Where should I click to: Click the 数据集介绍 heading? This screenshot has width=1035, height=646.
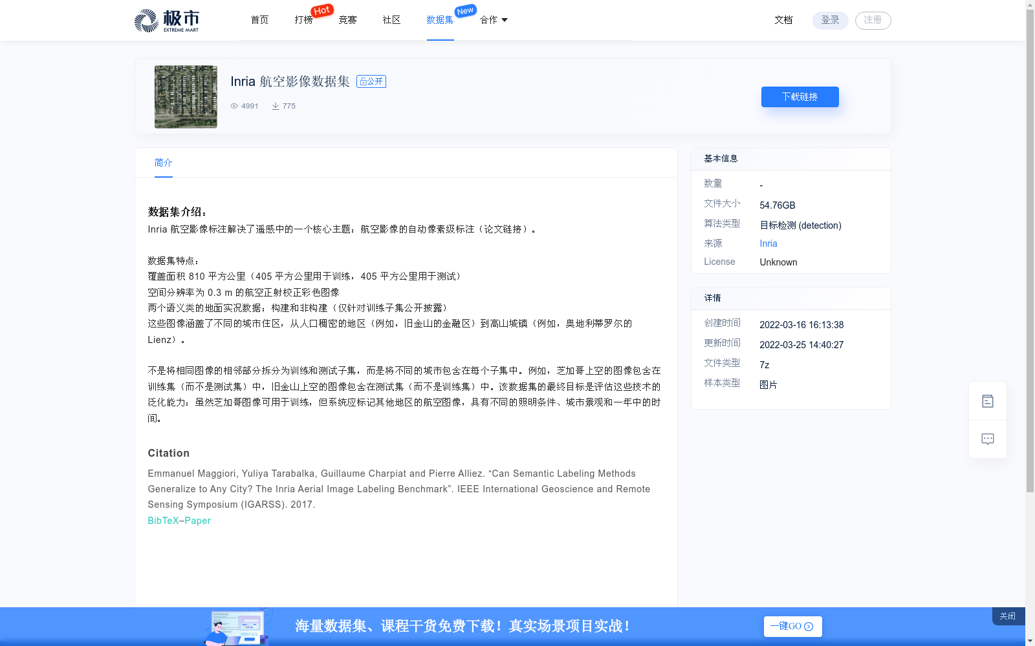click(x=178, y=212)
